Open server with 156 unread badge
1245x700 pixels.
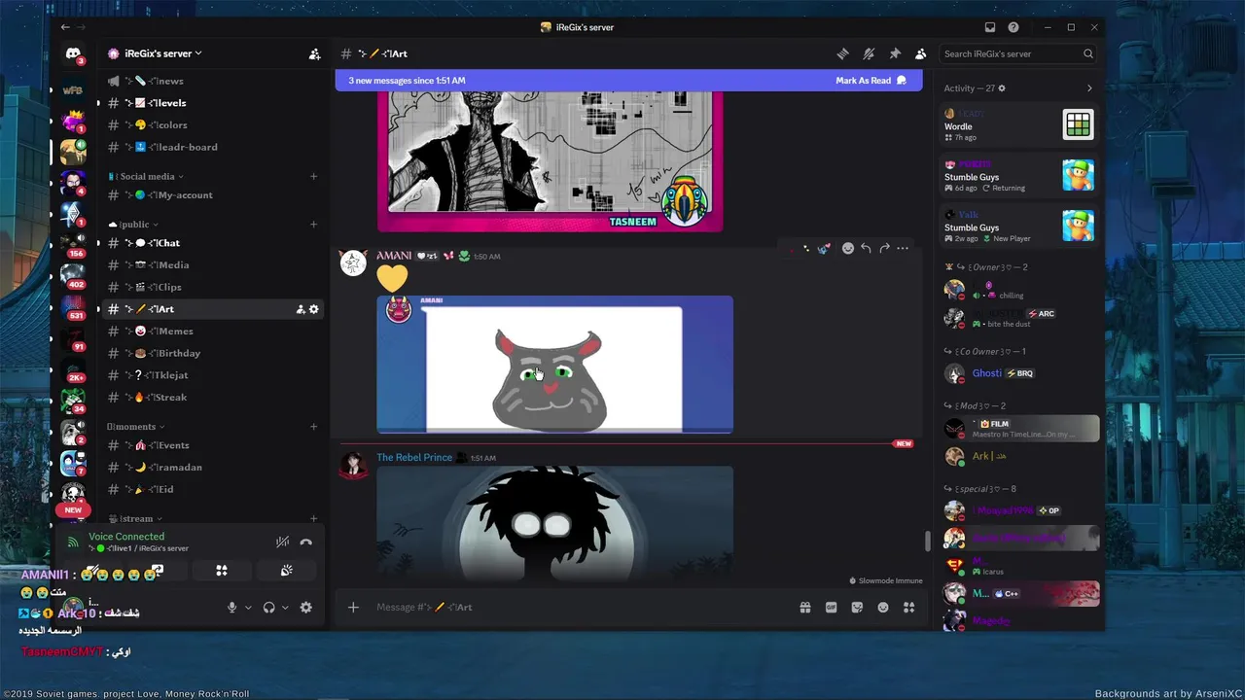74,243
